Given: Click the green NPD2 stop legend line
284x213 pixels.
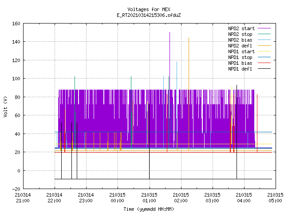Looking at the screenshot, I should pyautogui.click(x=264, y=34).
